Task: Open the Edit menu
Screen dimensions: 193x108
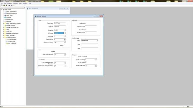Action: pyautogui.click(x=5, y=3)
